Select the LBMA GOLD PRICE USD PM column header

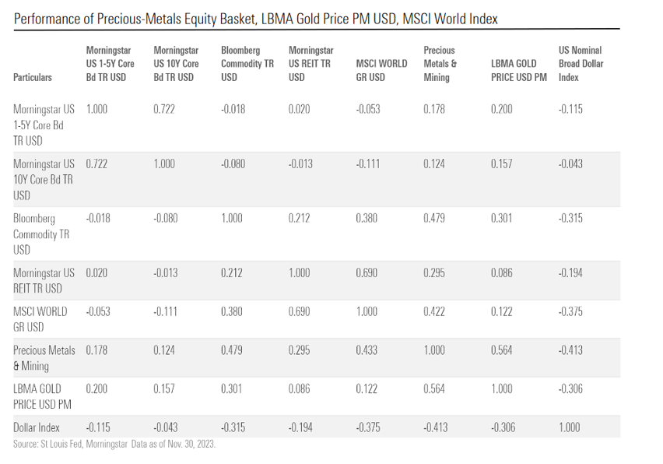pos(519,71)
